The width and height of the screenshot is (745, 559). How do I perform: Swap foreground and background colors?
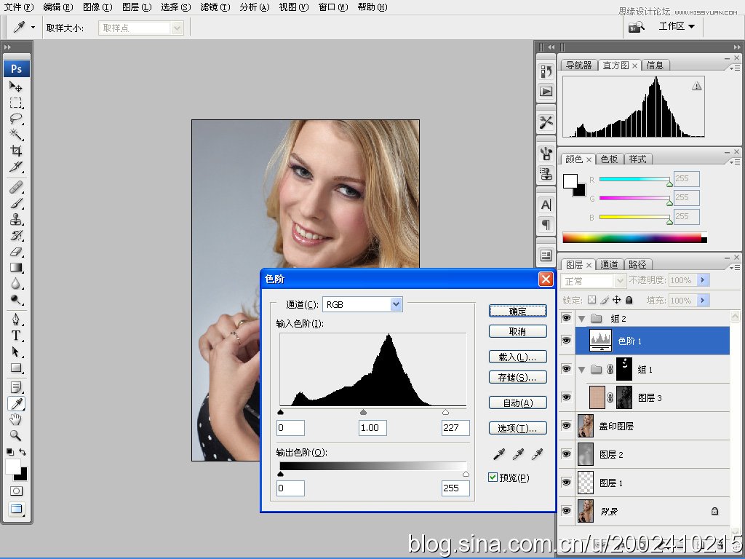point(23,452)
